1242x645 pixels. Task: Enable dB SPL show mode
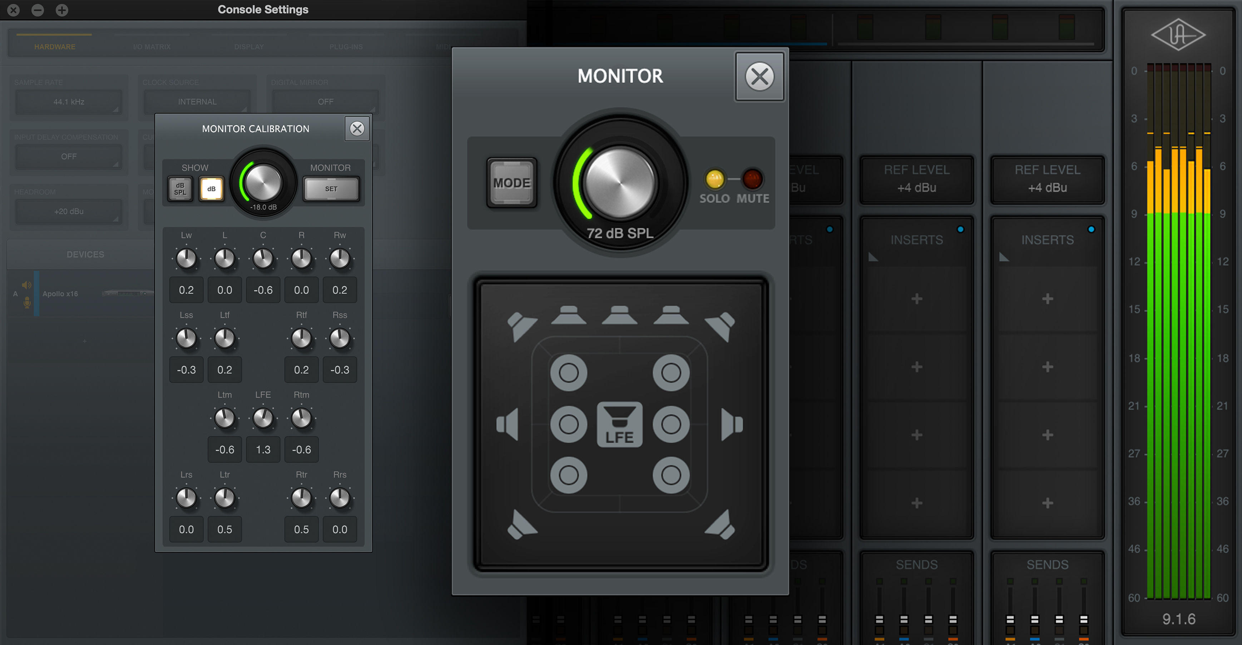tap(180, 189)
